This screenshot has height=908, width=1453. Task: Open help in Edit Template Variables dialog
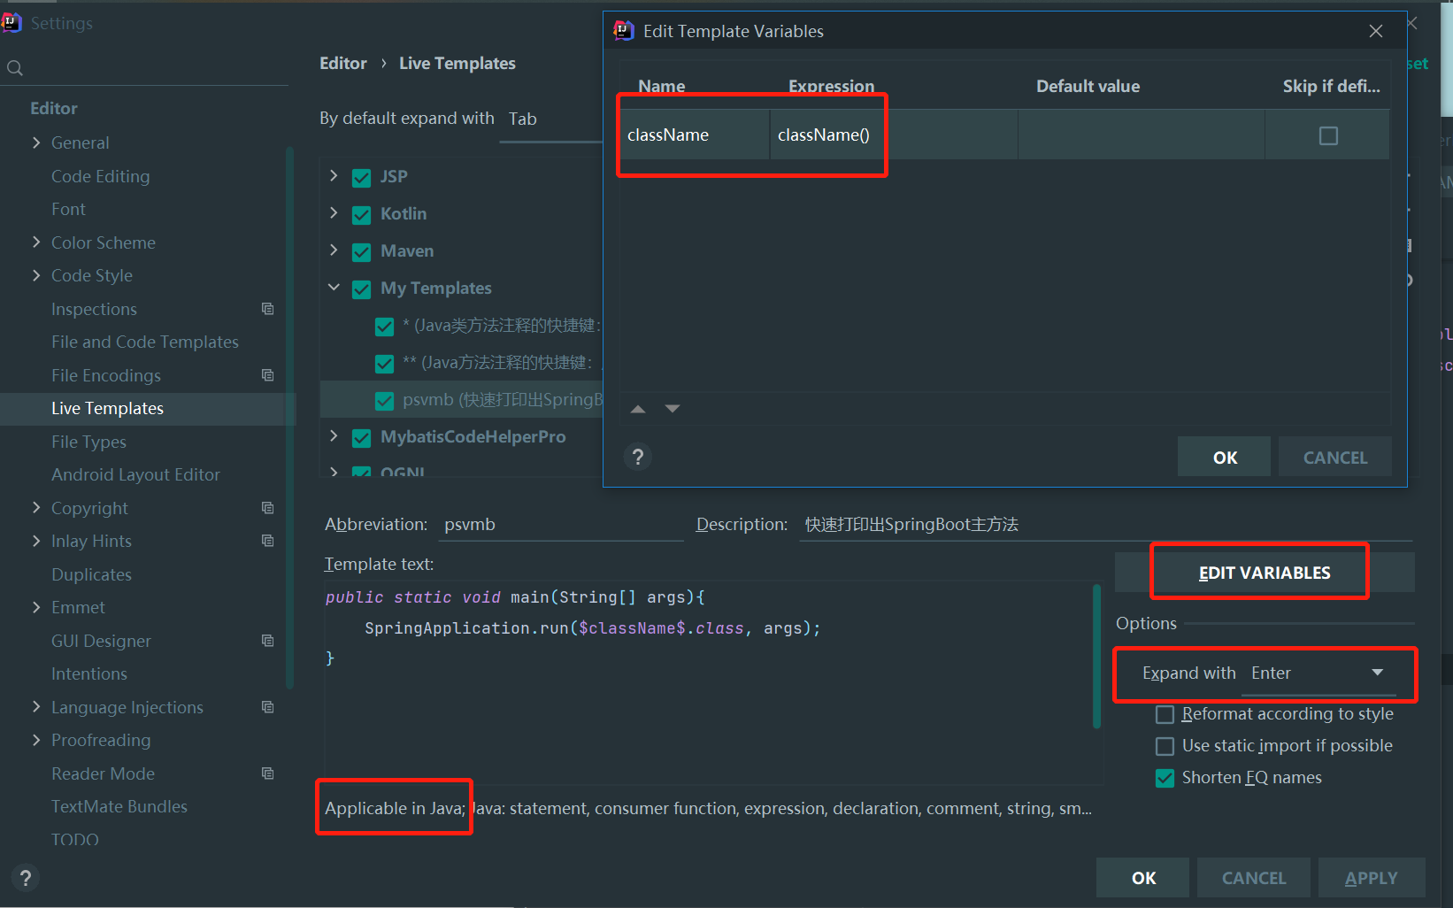637,457
